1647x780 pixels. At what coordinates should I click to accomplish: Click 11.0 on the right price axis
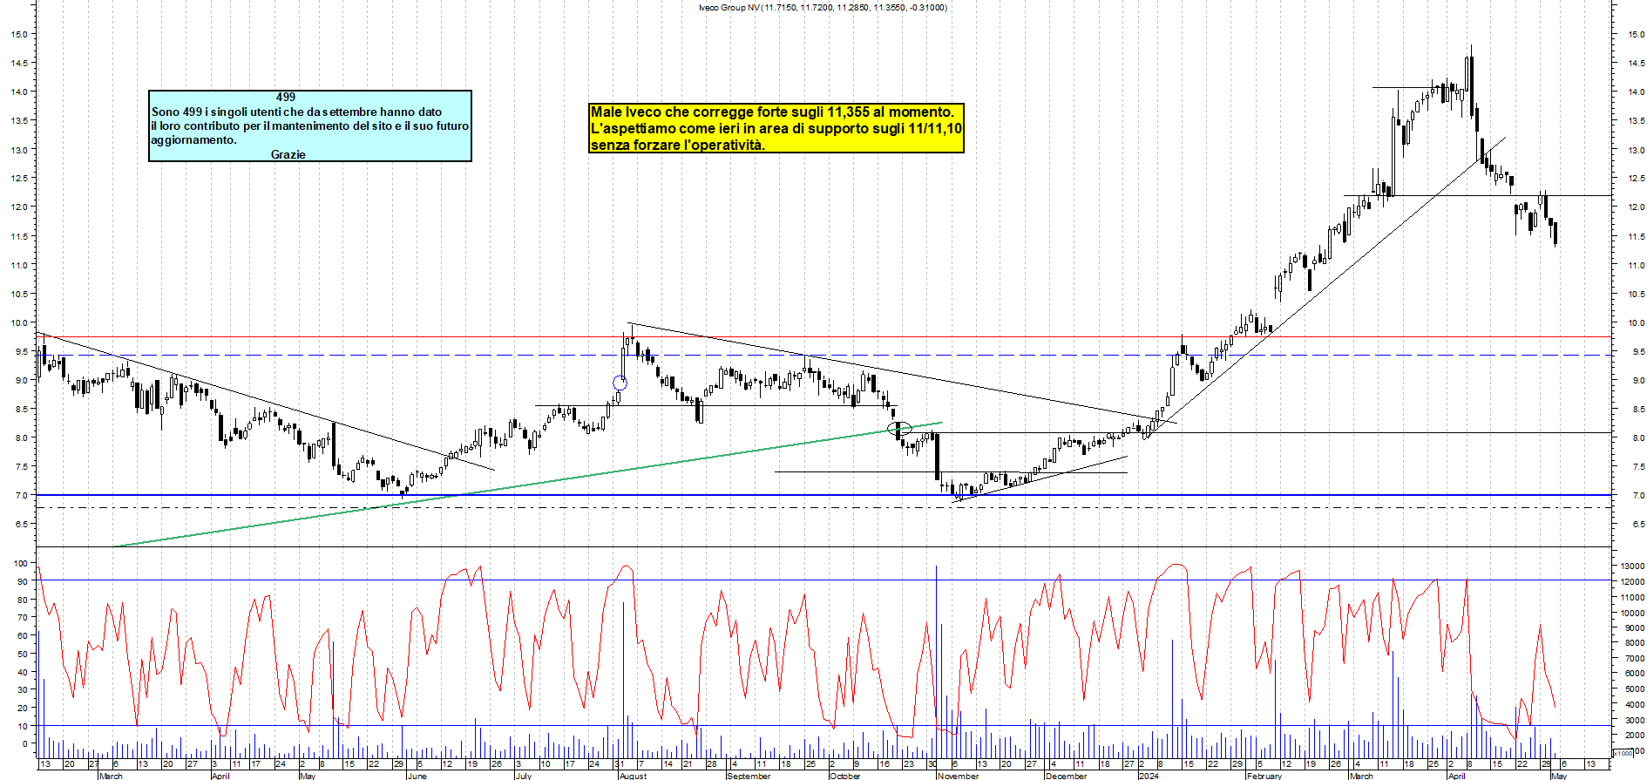point(1636,265)
